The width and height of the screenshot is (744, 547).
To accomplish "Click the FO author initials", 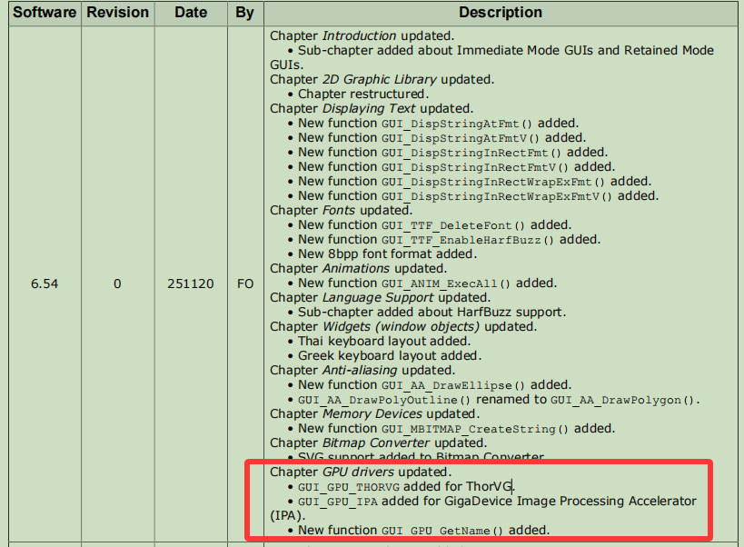I will coord(245,283).
